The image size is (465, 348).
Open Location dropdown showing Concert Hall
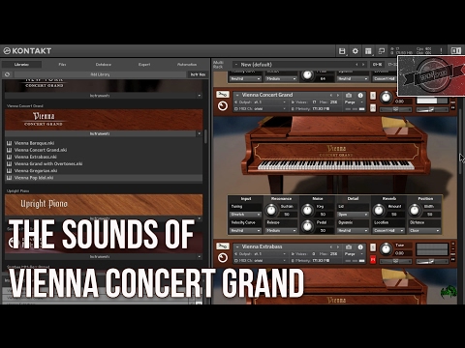tap(388, 231)
